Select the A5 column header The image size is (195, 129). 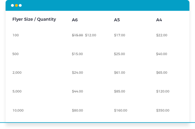coord(117,20)
